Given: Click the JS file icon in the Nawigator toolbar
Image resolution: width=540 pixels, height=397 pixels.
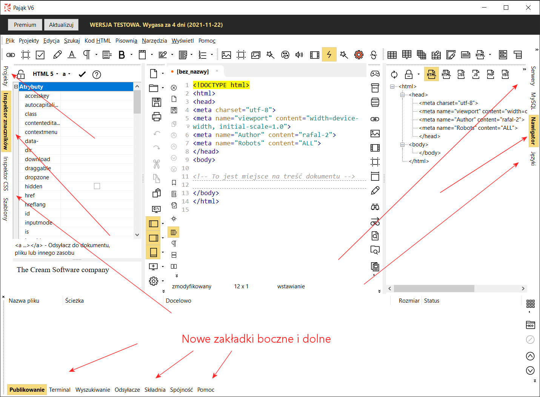Looking at the screenshot, I should (x=476, y=74).
